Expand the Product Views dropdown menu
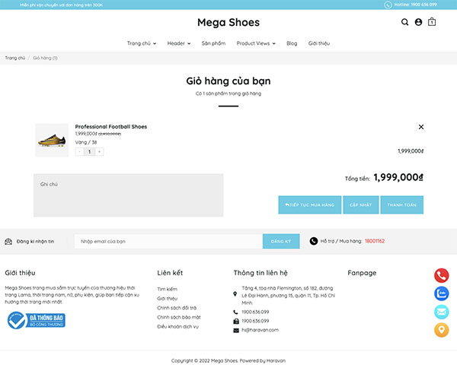The width and height of the screenshot is (457, 371). coord(256,43)
